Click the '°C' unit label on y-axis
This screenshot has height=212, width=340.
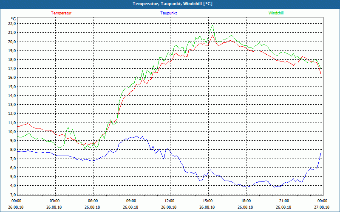point(14,19)
